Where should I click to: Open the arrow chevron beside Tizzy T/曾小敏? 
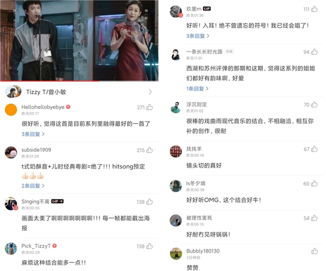150,92
